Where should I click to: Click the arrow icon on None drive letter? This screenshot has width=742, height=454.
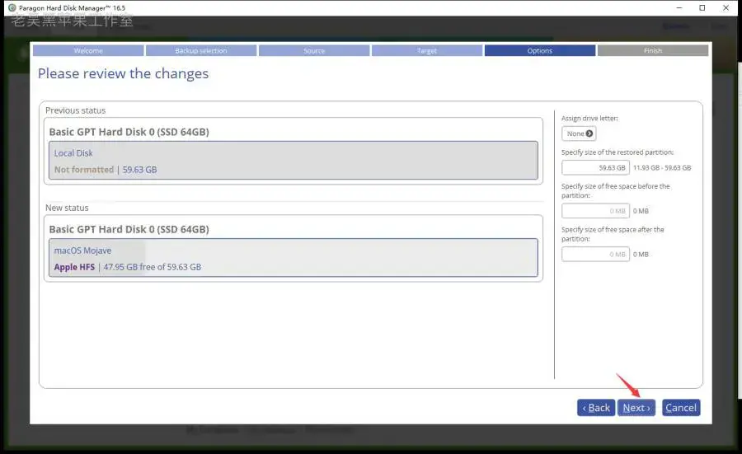(589, 133)
